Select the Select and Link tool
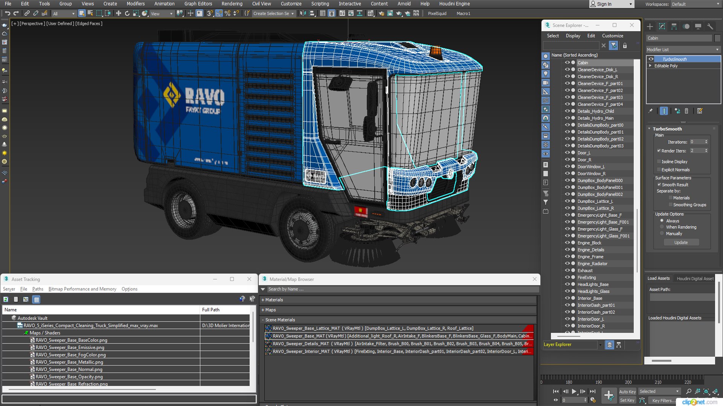723x406 pixels. [x=27, y=14]
